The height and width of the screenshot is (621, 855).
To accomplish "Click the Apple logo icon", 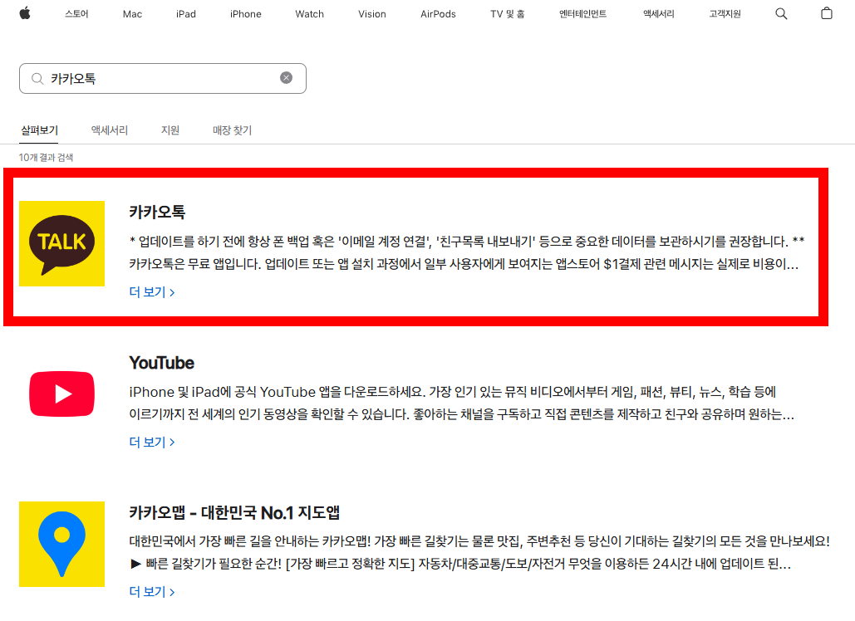I will click(25, 13).
